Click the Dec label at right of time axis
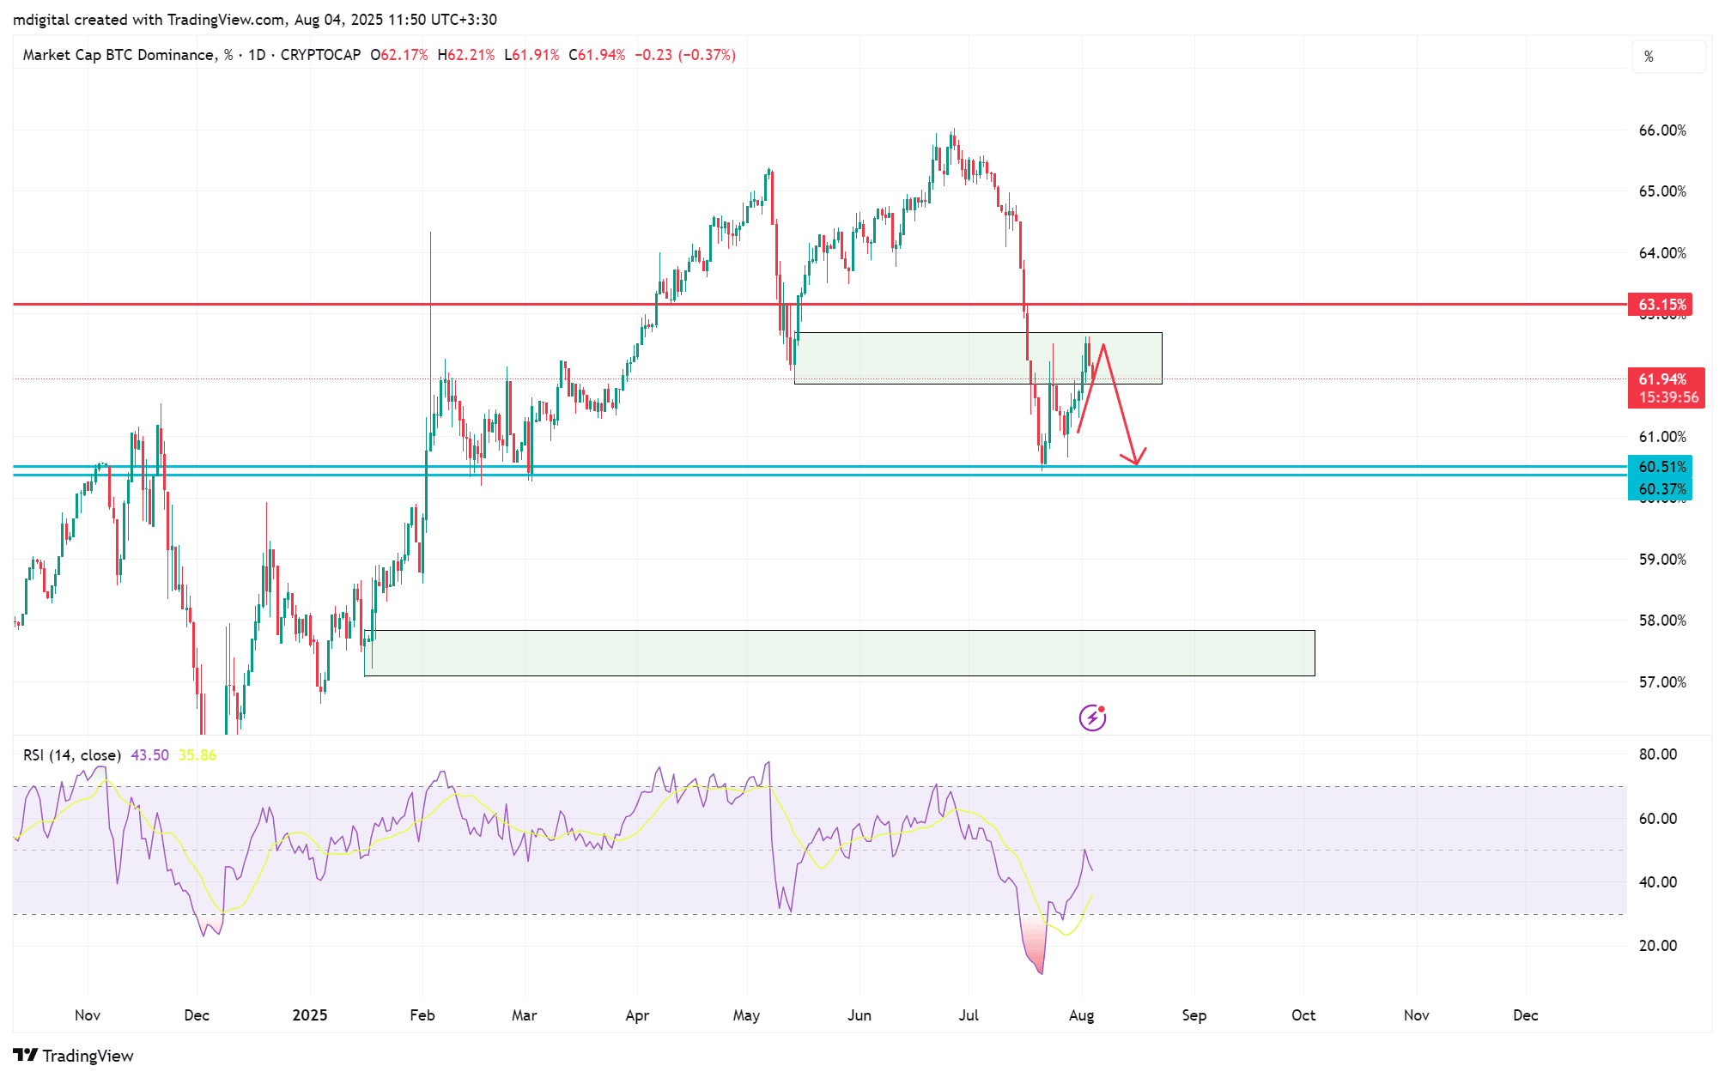This screenshot has height=1078, width=1725. point(1525,1015)
